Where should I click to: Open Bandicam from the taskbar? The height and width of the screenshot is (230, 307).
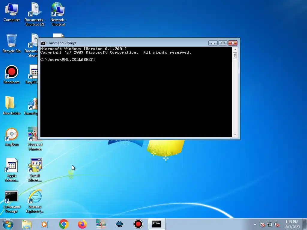point(138,224)
